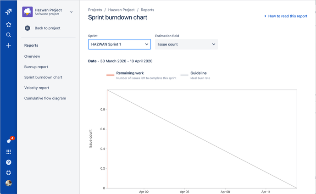Image resolution: width=316 pixels, height=194 pixels.
Task: Select Velocity report in sidebar
Action: (37, 88)
